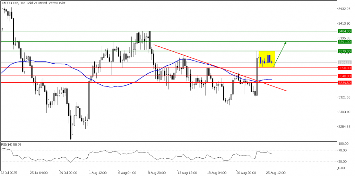Screen dimensions: 355x176
Task: Click the 29 Jul 20:00 time label
Action: (x=68, y=173)
